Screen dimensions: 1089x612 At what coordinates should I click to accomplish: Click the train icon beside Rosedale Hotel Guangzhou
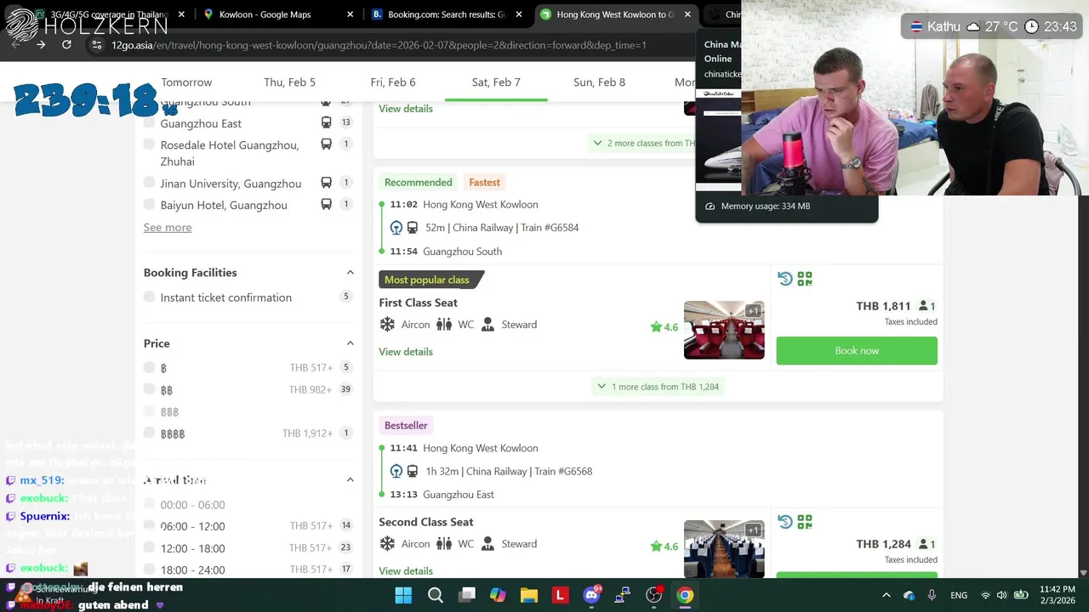tap(326, 144)
